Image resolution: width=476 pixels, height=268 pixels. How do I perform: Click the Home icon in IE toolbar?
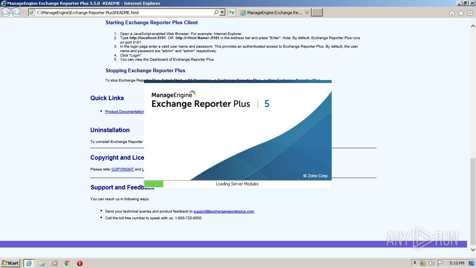click(x=451, y=13)
